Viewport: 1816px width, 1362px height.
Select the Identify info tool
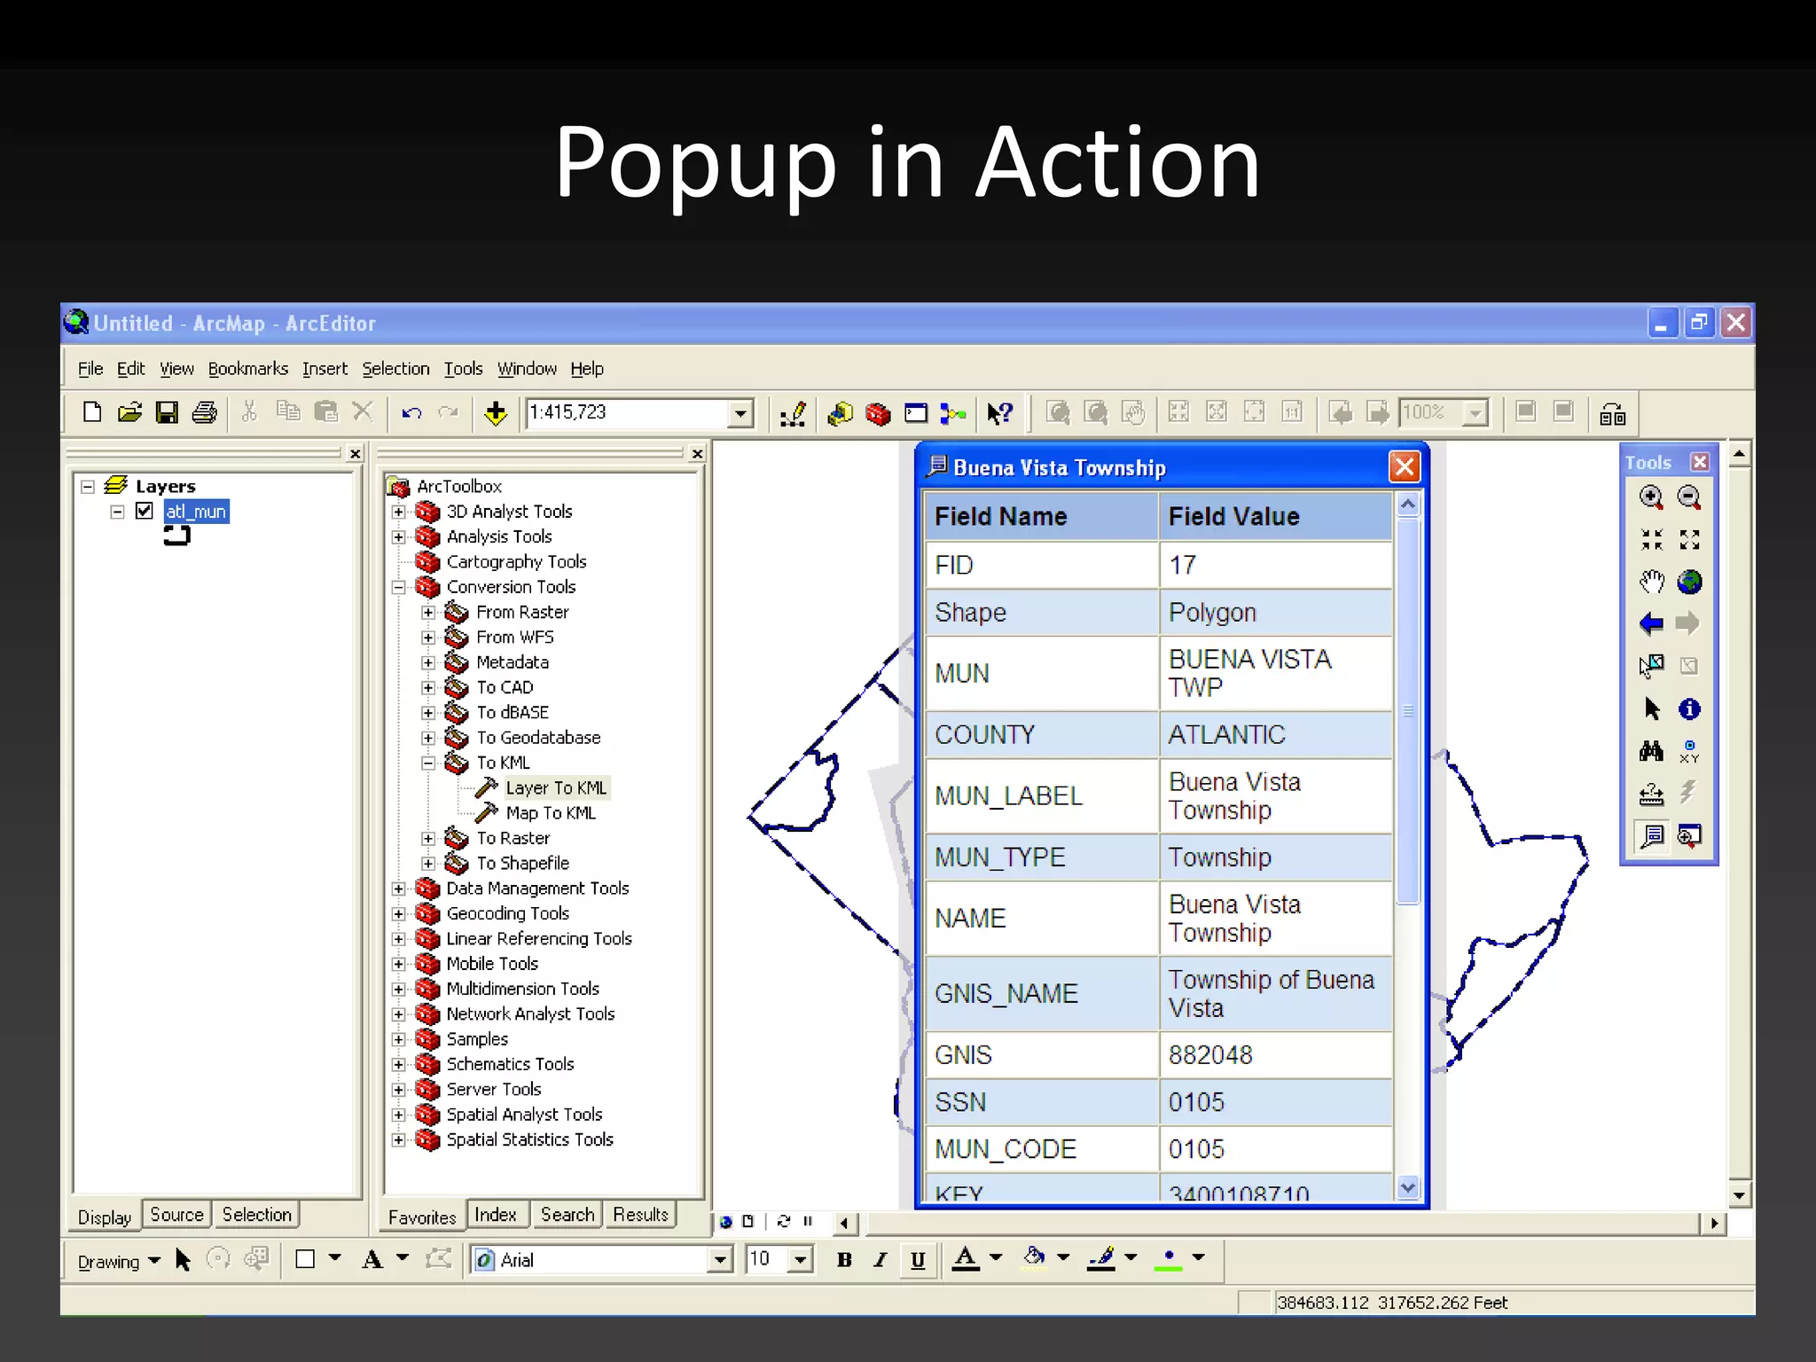pyautogui.click(x=1689, y=708)
